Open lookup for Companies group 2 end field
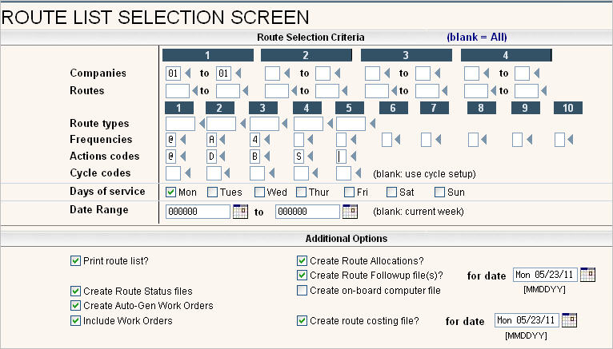This screenshot has height=349, width=613. [x=338, y=73]
